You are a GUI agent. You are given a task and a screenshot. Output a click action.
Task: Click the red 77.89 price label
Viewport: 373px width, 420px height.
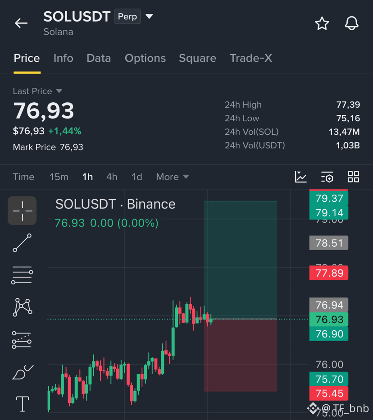pos(329,273)
